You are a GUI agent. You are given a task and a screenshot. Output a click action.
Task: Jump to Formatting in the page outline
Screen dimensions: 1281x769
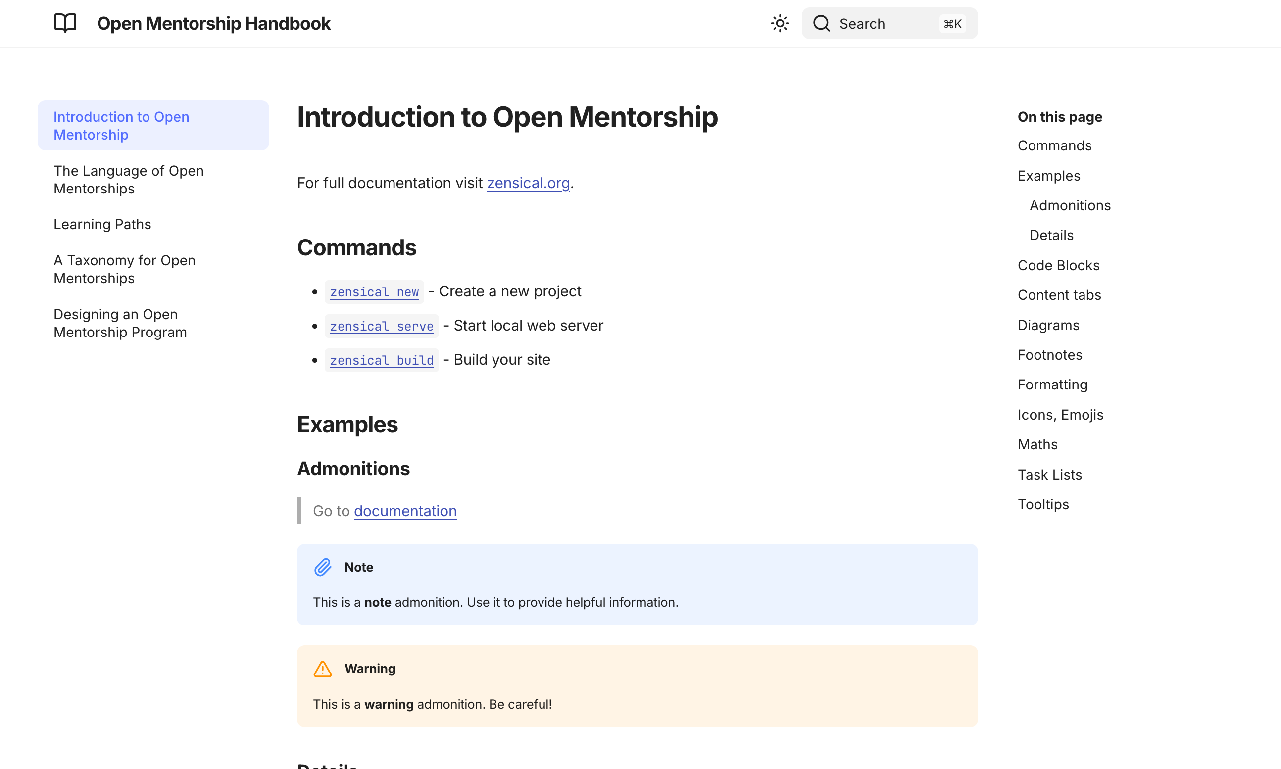pyautogui.click(x=1052, y=384)
